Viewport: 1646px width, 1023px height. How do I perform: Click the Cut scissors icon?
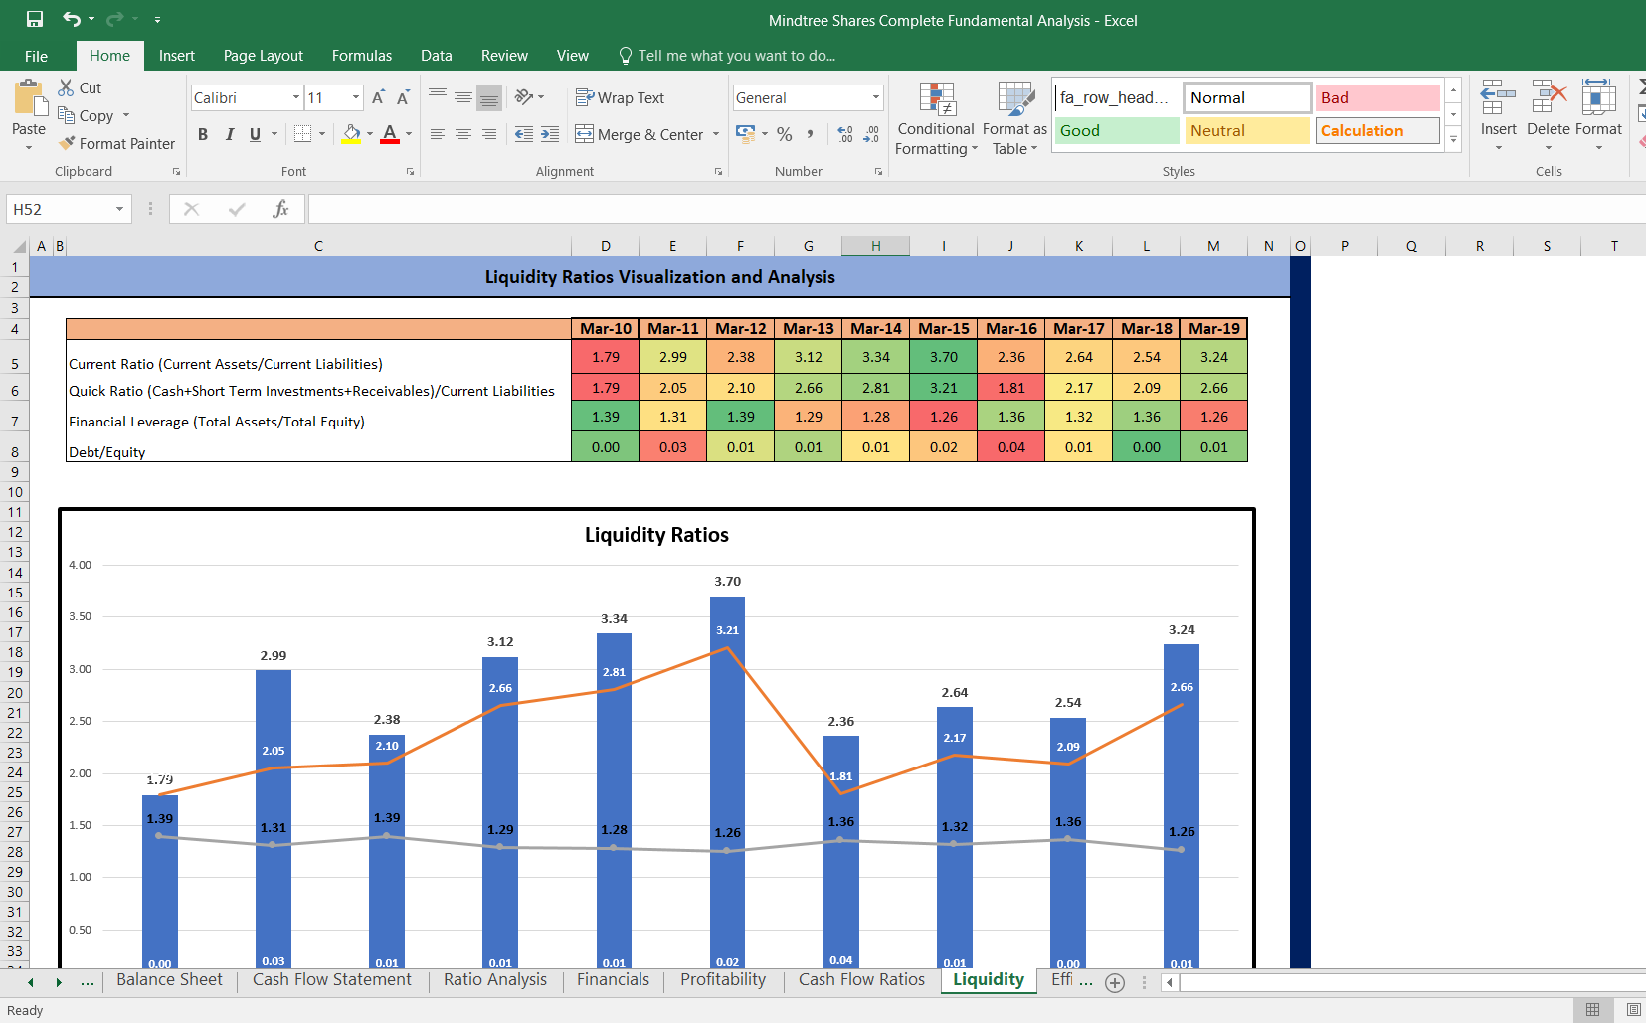(x=67, y=87)
